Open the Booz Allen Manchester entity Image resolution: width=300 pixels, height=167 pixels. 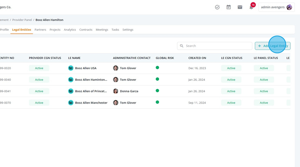[x=91, y=103]
